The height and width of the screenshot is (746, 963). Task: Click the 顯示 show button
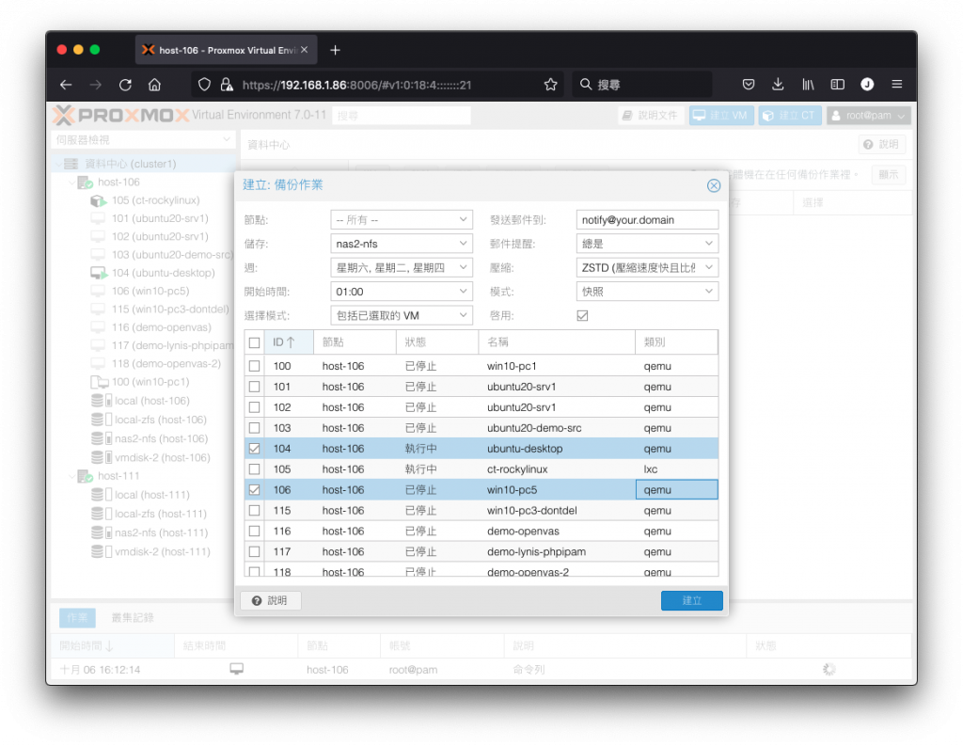pyautogui.click(x=888, y=175)
